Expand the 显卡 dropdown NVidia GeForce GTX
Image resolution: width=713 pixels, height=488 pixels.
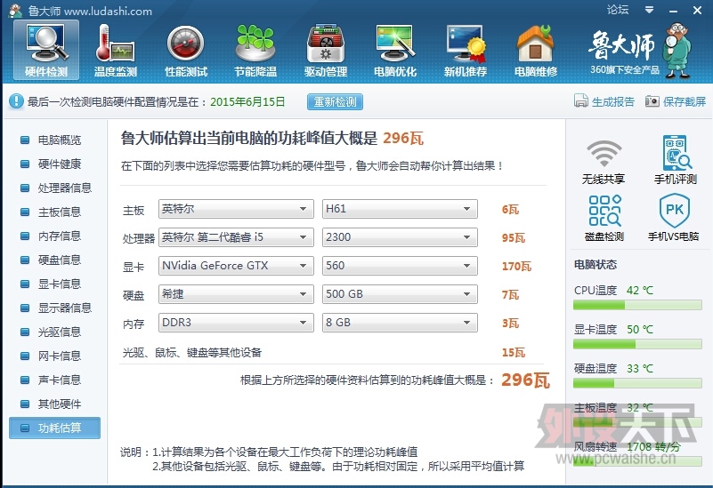pos(236,266)
